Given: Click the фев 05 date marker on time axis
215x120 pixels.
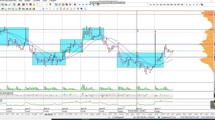Looking at the screenshot, I should click(84, 109).
